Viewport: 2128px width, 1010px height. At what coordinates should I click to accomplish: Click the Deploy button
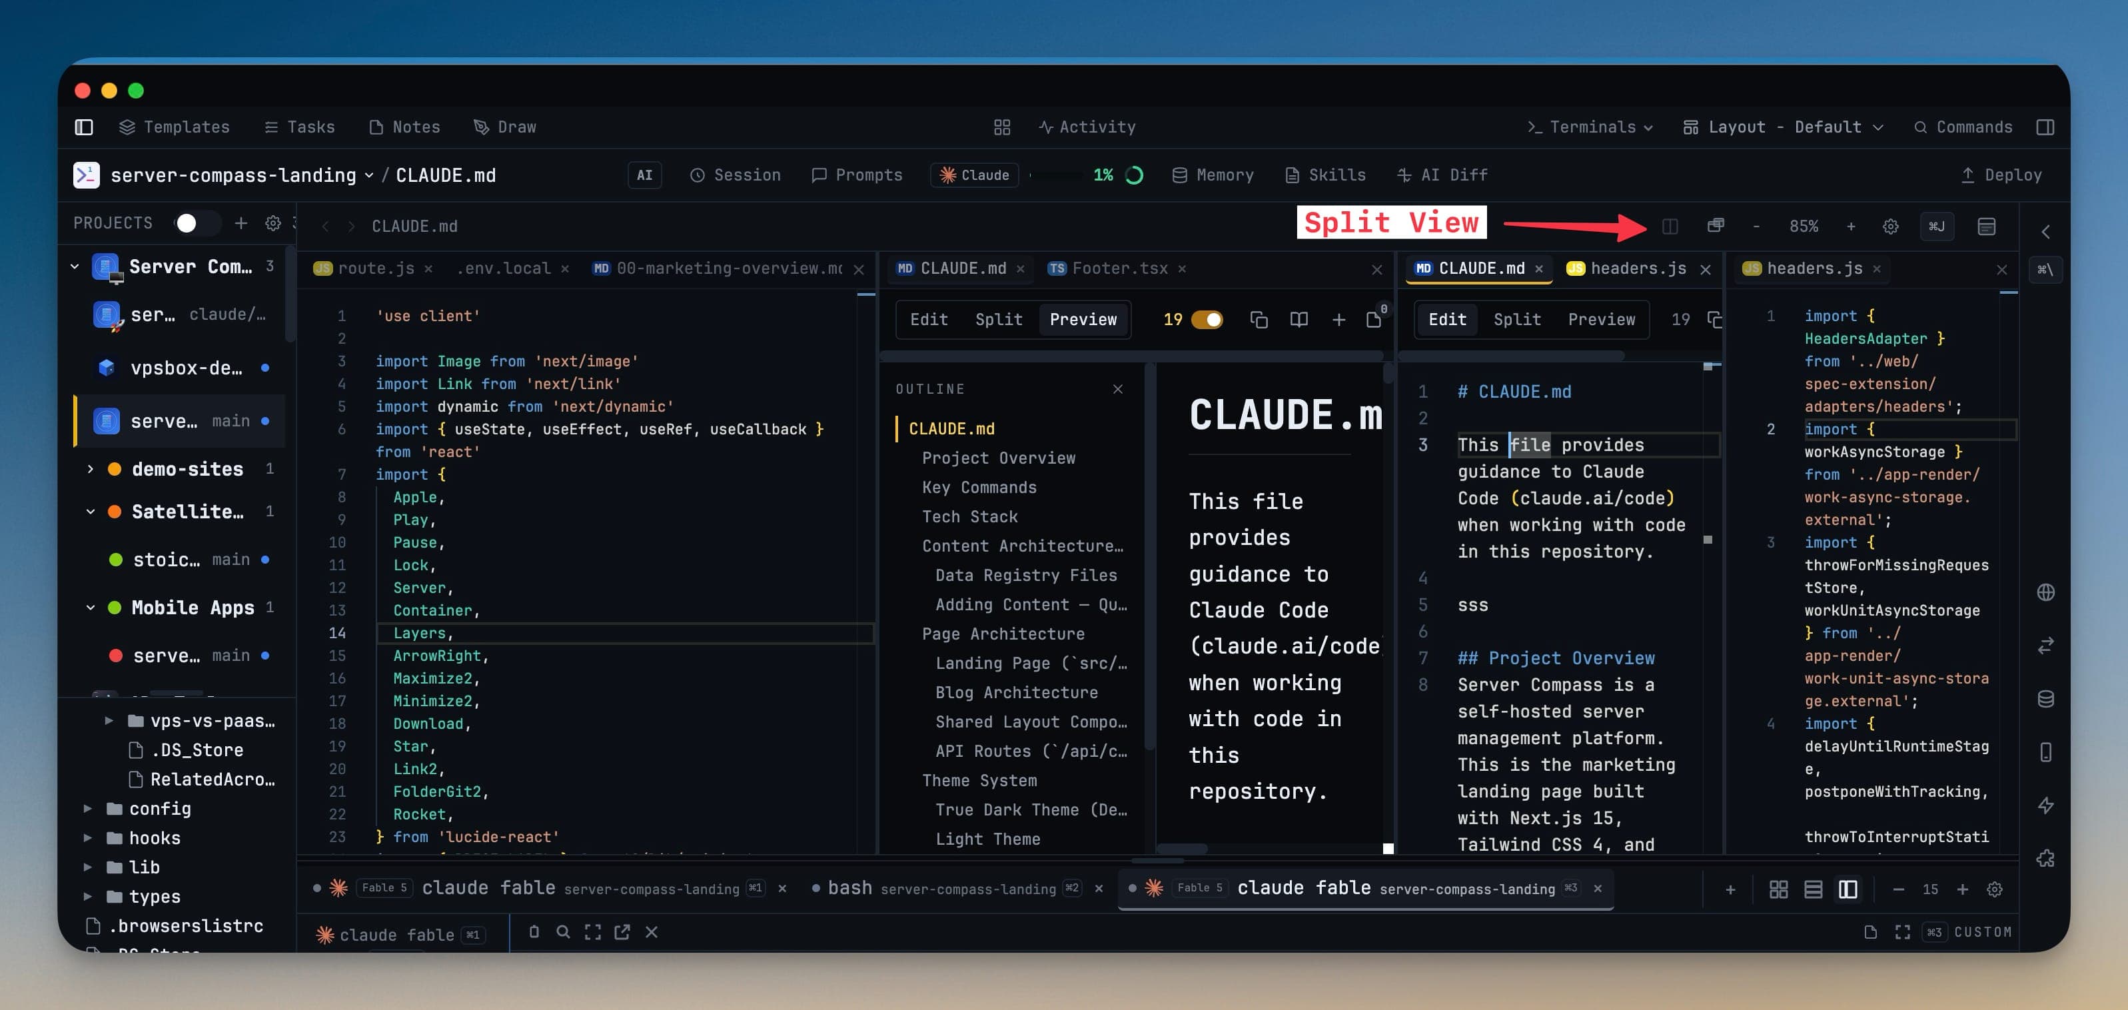click(x=2001, y=175)
